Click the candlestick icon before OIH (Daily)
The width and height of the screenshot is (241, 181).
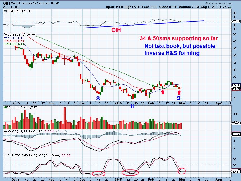5,35
